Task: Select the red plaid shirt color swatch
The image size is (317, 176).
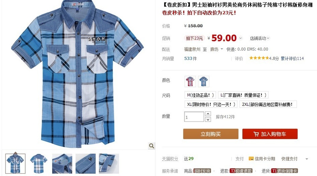Action: pyautogui.click(x=190, y=82)
